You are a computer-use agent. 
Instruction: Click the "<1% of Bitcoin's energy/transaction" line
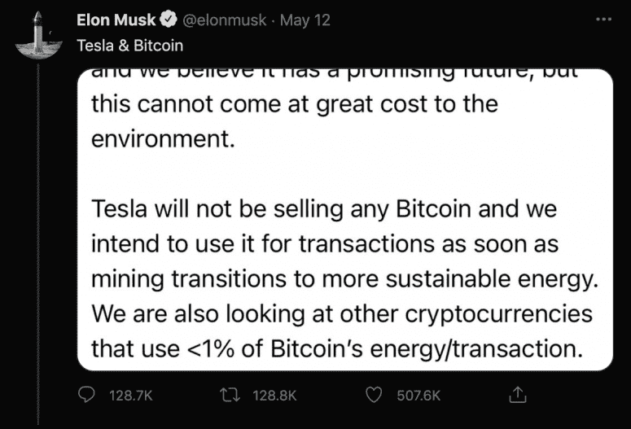[338, 348]
